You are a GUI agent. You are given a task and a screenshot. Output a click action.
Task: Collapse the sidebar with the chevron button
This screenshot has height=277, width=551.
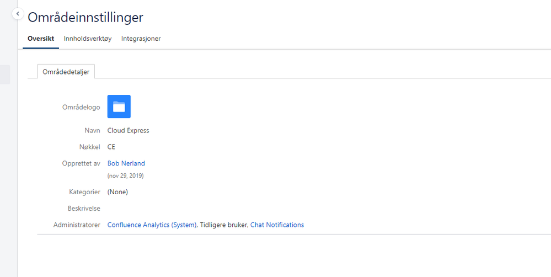pos(18,14)
